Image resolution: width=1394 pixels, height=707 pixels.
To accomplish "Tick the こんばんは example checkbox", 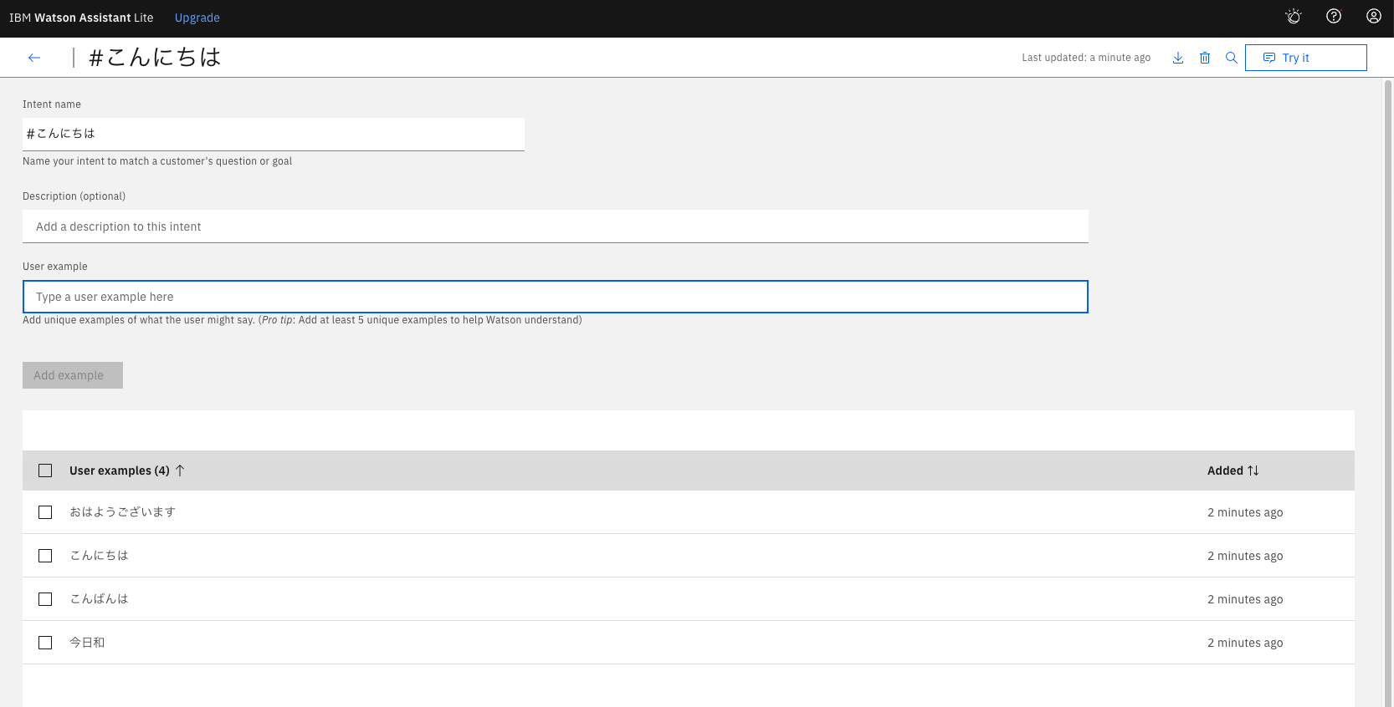I will [45, 599].
